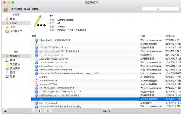Select the 互联网密码 row dated 2014年2月28日

coord(106,55)
